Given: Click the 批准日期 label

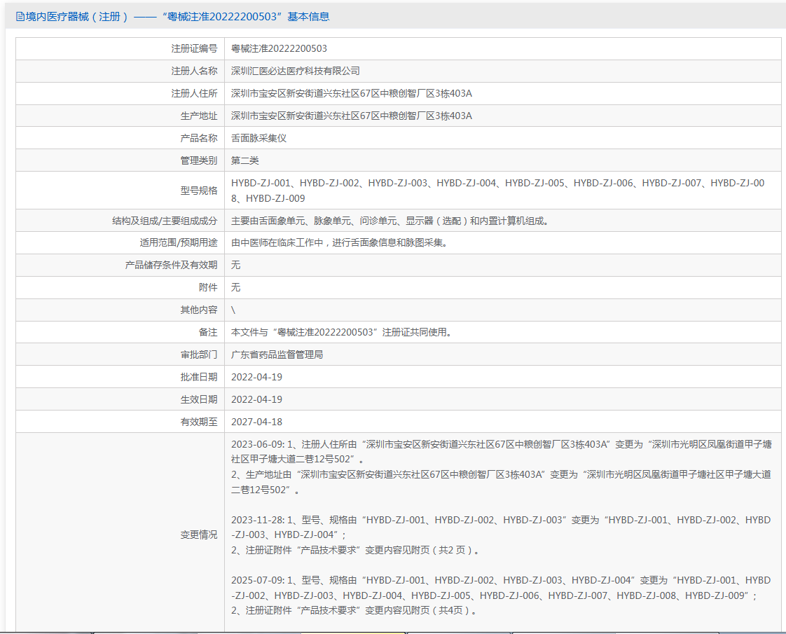Looking at the screenshot, I should 198,378.
